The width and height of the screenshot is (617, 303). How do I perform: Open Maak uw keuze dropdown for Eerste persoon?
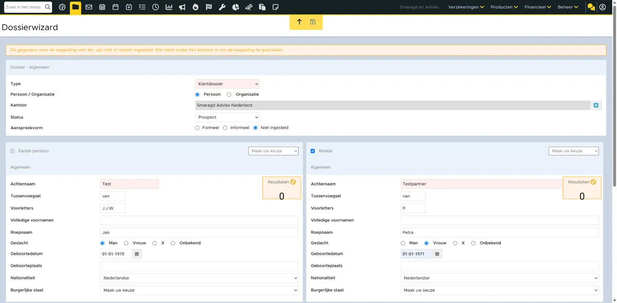click(x=274, y=151)
